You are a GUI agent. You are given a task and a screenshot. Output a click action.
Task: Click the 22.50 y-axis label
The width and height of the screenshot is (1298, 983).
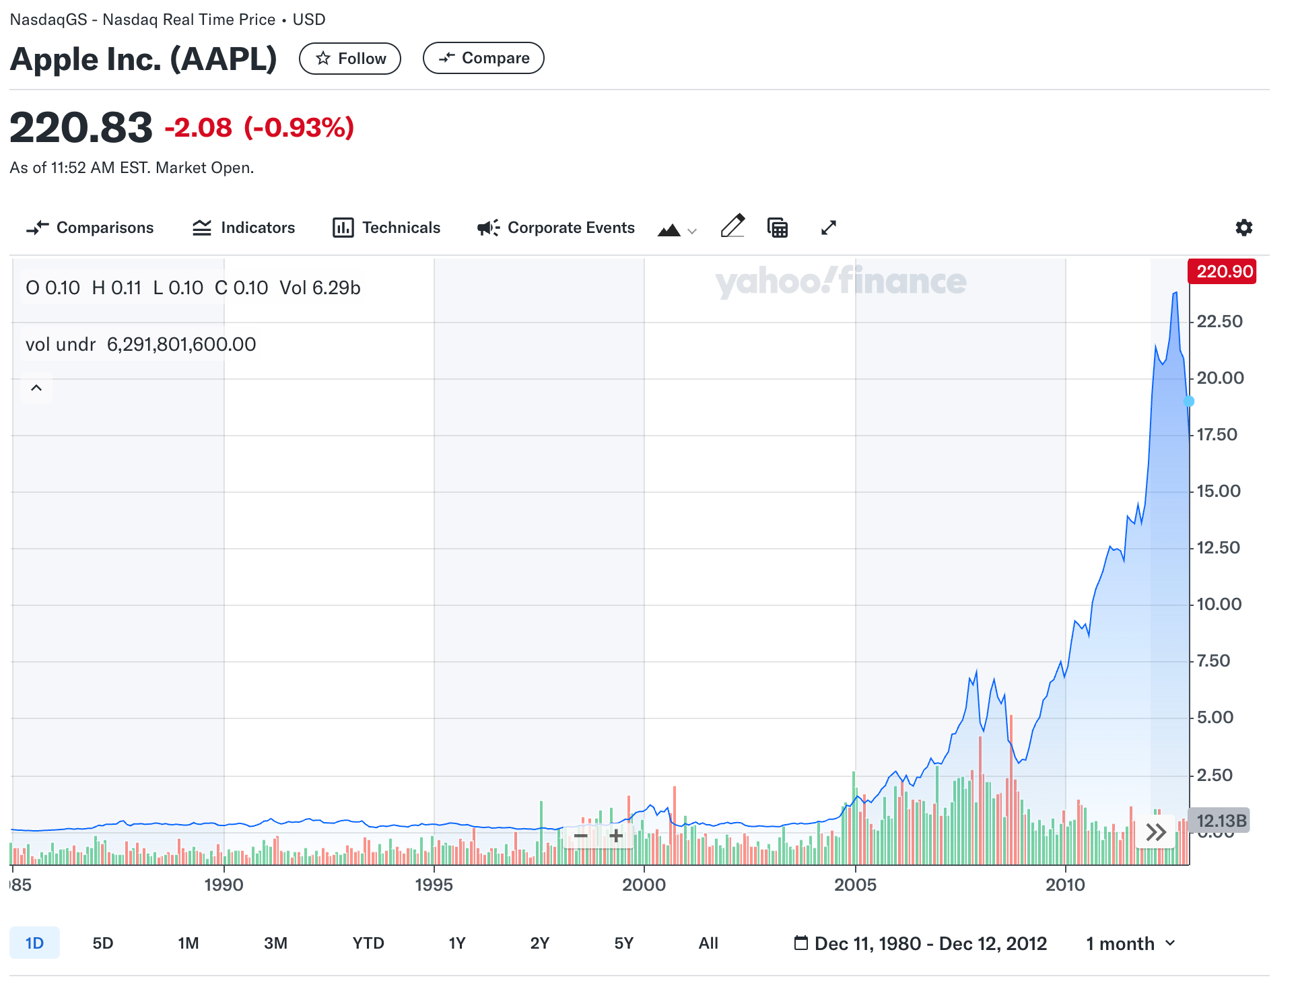click(x=1219, y=322)
